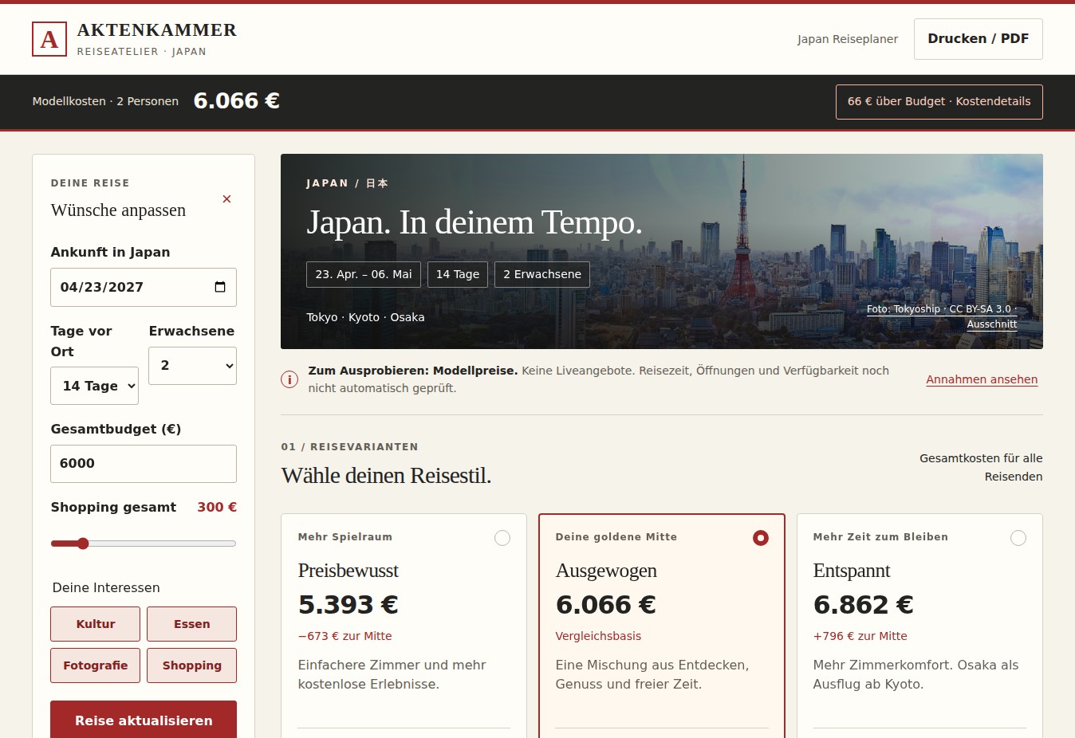Click the 23. Apr. – 06. Mai date chip
This screenshot has width=1075, height=738.
pyautogui.click(x=364, y=274)
